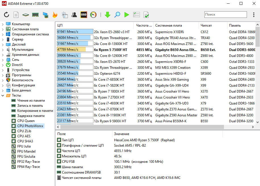Open the OSD panel icon
The image size is (260, 186).
click(84, 15)
